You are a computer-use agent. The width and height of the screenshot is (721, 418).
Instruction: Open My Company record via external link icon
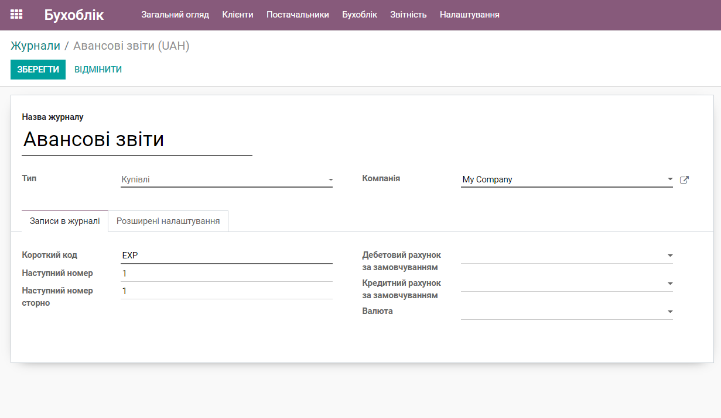(684, 179)
